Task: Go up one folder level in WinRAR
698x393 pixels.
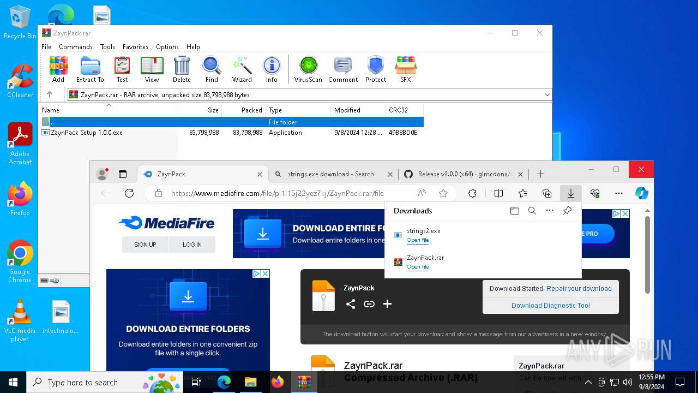Action: (50, 94)
